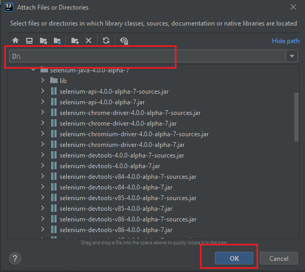305x272 pixels.
Task: Select selenium-chromium-driver-4.0.0-alpha-7-sources.jar
Action: 134,134
